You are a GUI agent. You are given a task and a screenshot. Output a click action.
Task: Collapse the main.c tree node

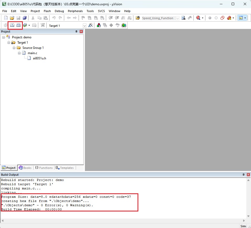click(19, 53)
